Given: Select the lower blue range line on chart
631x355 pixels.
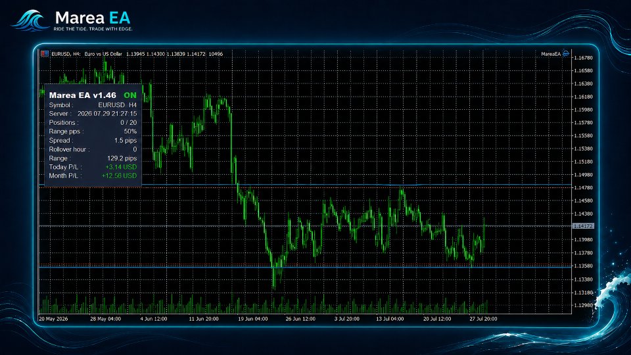Looking at the screenshot, I should coord(305,267).
